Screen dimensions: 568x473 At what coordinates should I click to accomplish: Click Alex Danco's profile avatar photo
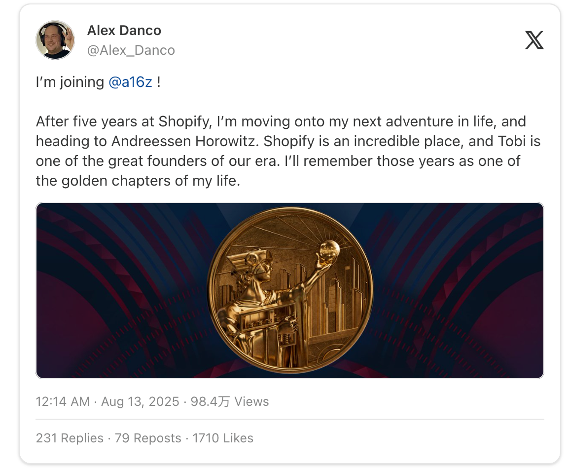tap(55, 40)
